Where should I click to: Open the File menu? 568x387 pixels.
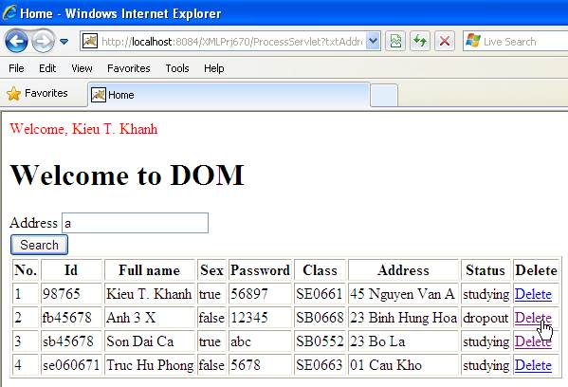click(x=16, y=68)
